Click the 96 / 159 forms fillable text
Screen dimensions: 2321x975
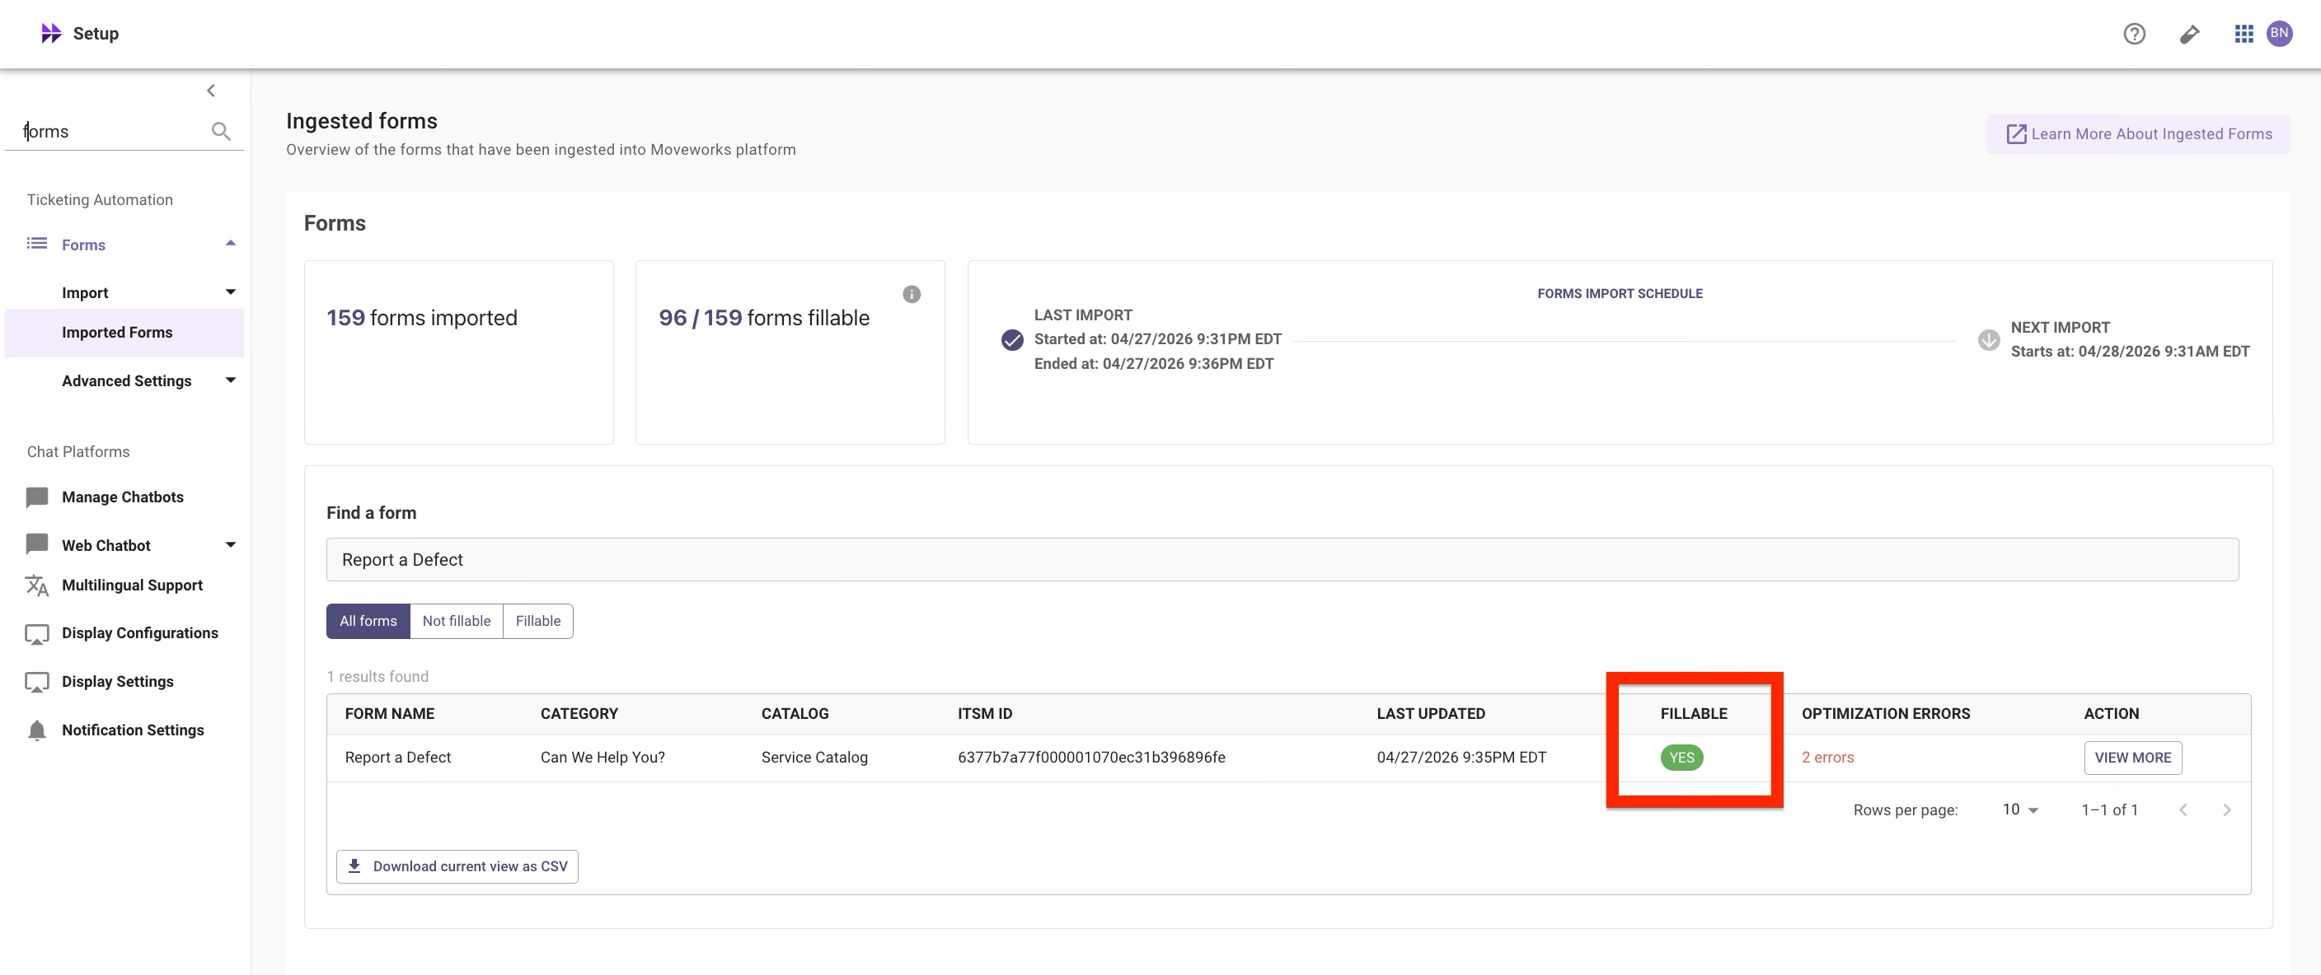click(764, 318)
